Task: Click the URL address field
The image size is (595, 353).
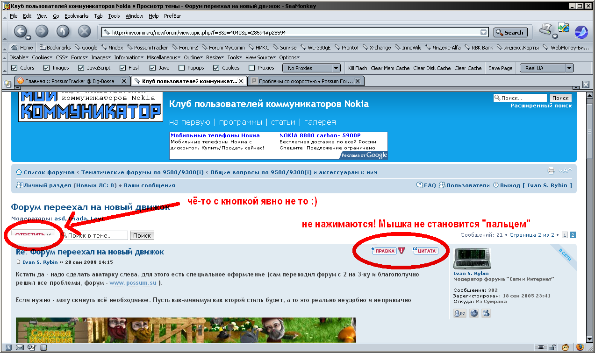Action: [x=294, y=33]
